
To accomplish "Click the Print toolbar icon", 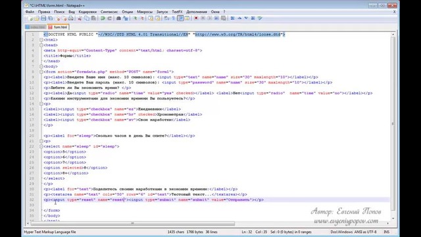I will click(x=71, y=18).
